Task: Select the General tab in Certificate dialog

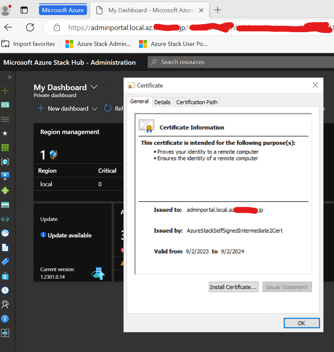Action: tap(139, 101)
